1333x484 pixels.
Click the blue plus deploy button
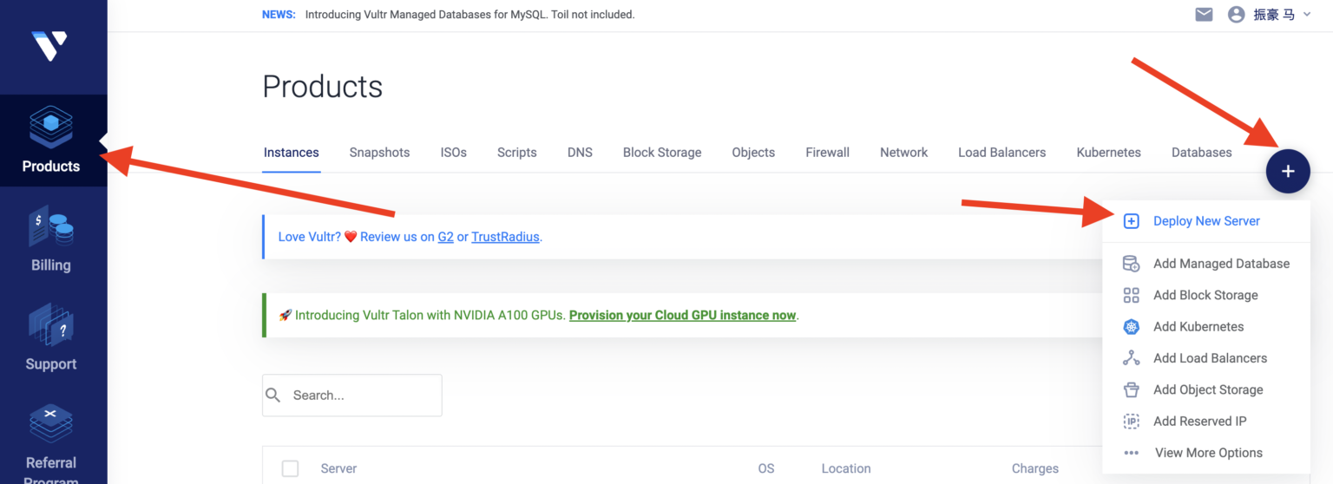(1288, 171)
